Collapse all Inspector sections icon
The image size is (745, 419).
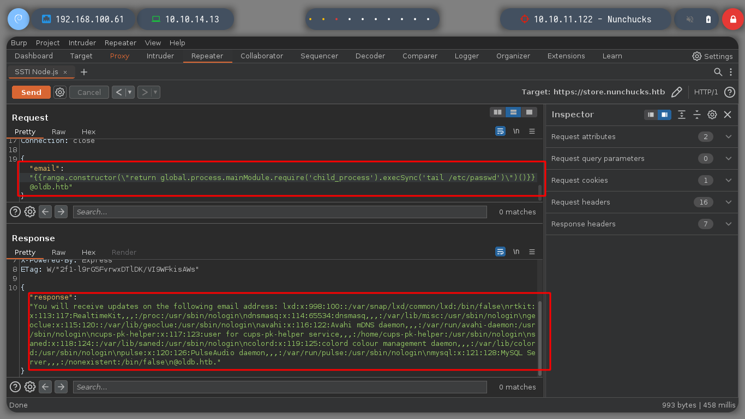tap(697, 115)
